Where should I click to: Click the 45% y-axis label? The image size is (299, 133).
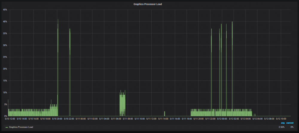click(x=5, y=10)
